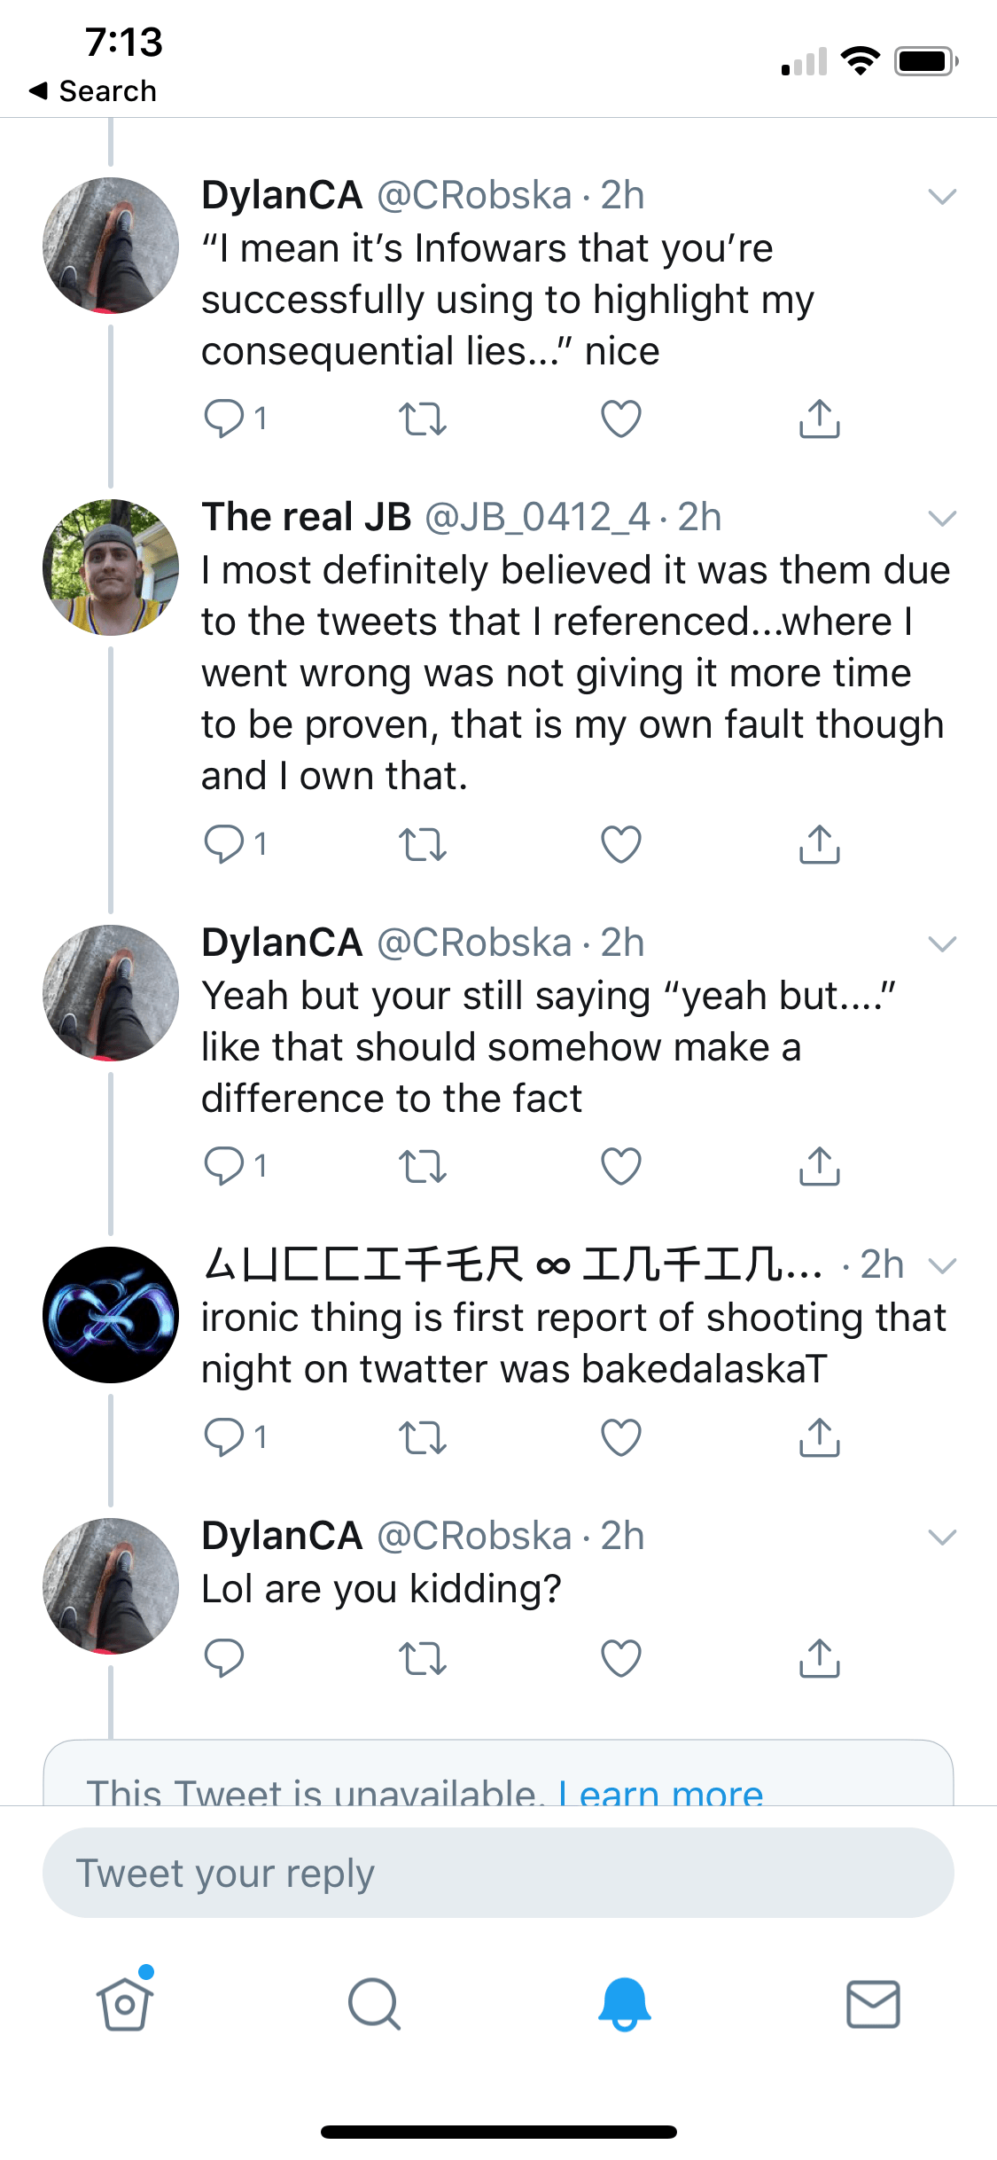
Task: Open options chevron on The real JB's tweet
Action: point(941,518)
